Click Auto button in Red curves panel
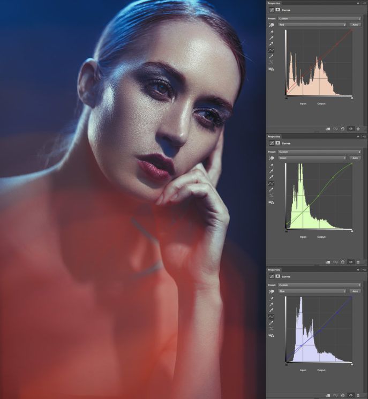Screen dimensions: 368x399 [x=355, y=25]
